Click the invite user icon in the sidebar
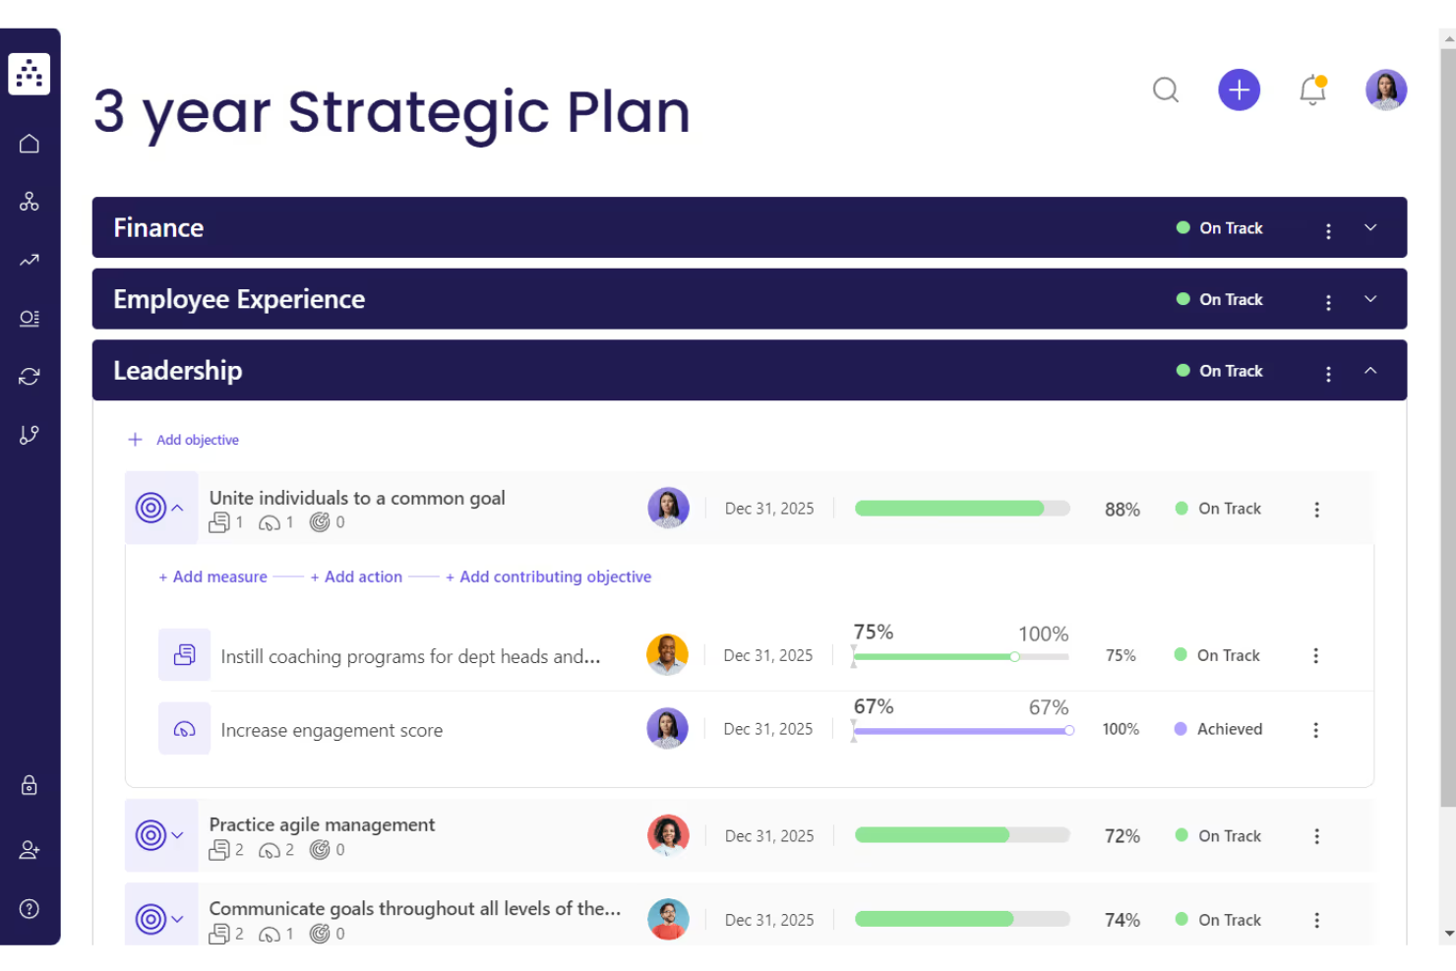 click(30, 849)
